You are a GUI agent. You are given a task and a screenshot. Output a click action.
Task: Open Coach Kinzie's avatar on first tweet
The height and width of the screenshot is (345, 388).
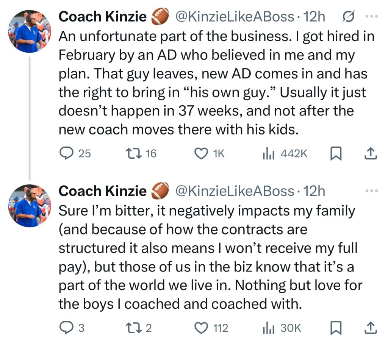pos(29,31)
